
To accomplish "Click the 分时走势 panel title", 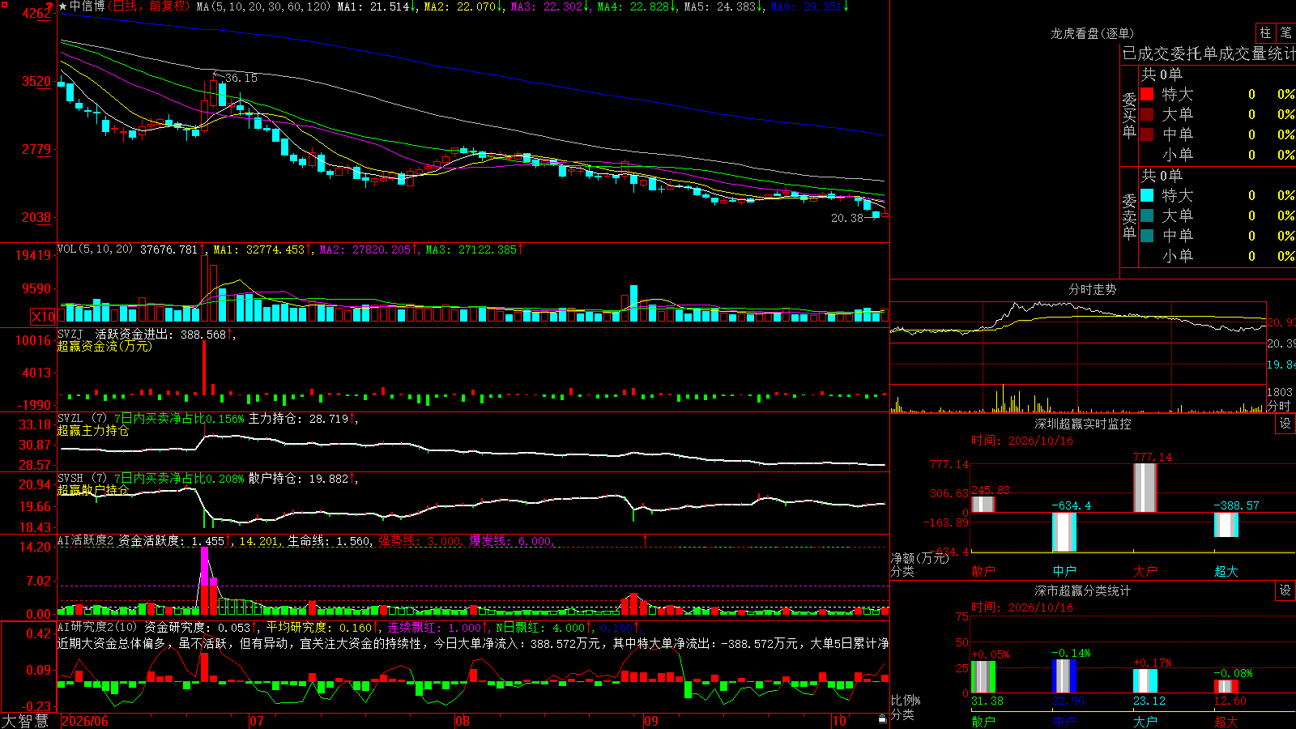I will [1093, 289].
